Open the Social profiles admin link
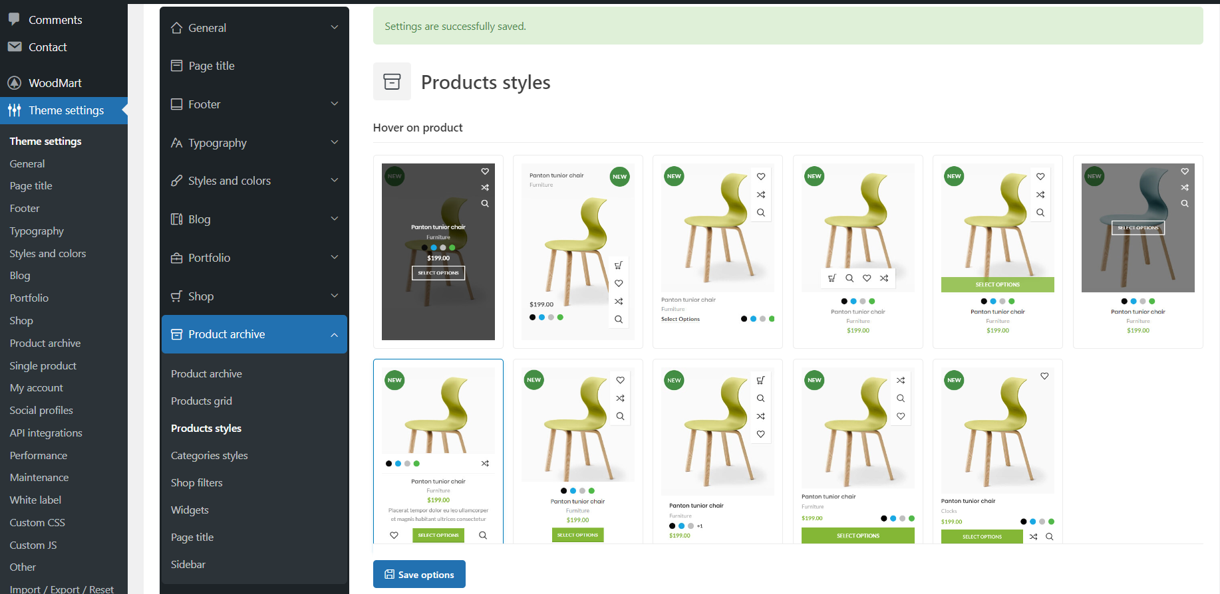 point(41,411)
